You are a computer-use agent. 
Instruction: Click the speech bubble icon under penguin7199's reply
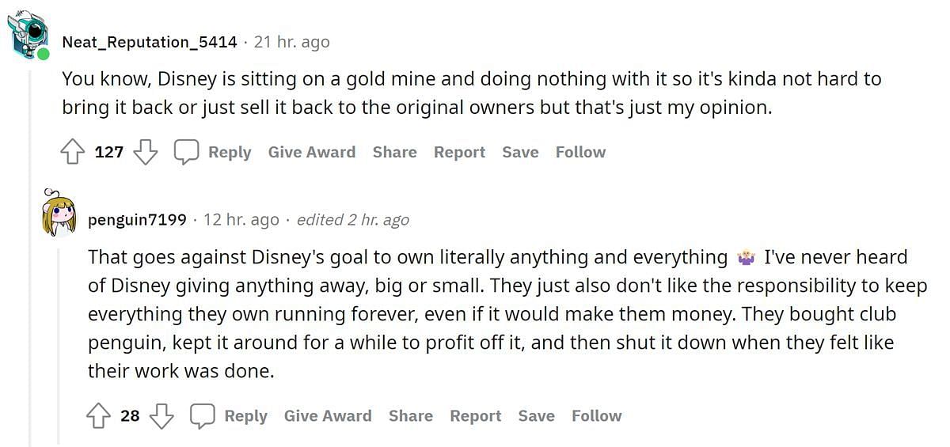point(203,415)
